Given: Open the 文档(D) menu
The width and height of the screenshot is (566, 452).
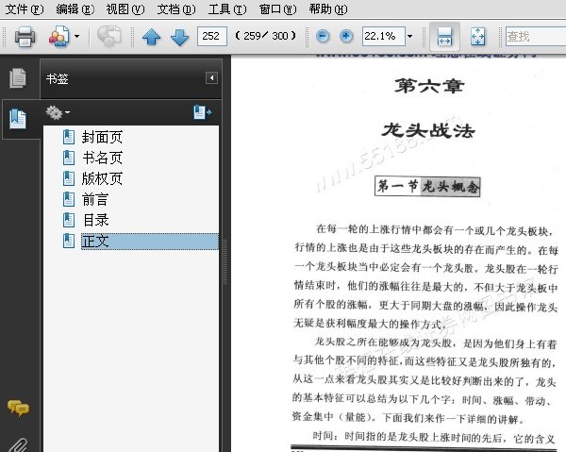Looking at the screenshot, I should coord(176,8).
